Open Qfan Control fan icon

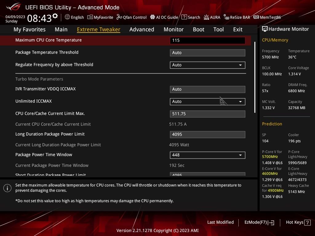click(x=119, y=17)
